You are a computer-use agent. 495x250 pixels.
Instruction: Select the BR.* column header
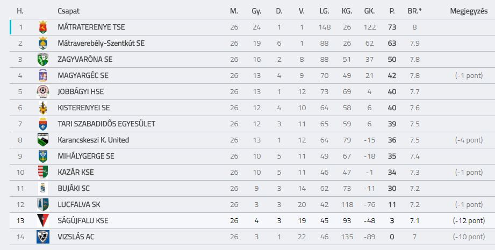click(414, 11)
